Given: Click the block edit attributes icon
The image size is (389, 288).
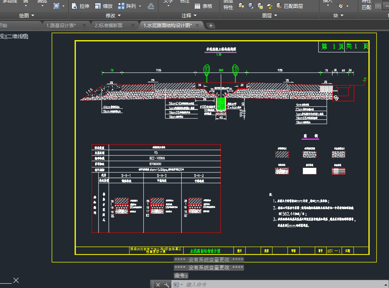Looking at the screenshot, I should coord(341,6).
